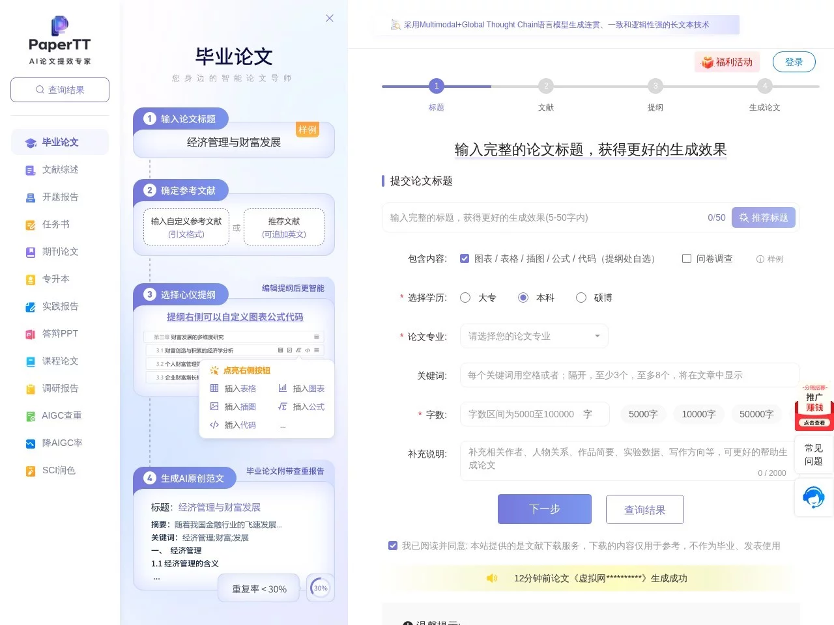This screenshot has height=625, width=834.
Task: Open 常见问题 help widget
Action: coord(813,454)
